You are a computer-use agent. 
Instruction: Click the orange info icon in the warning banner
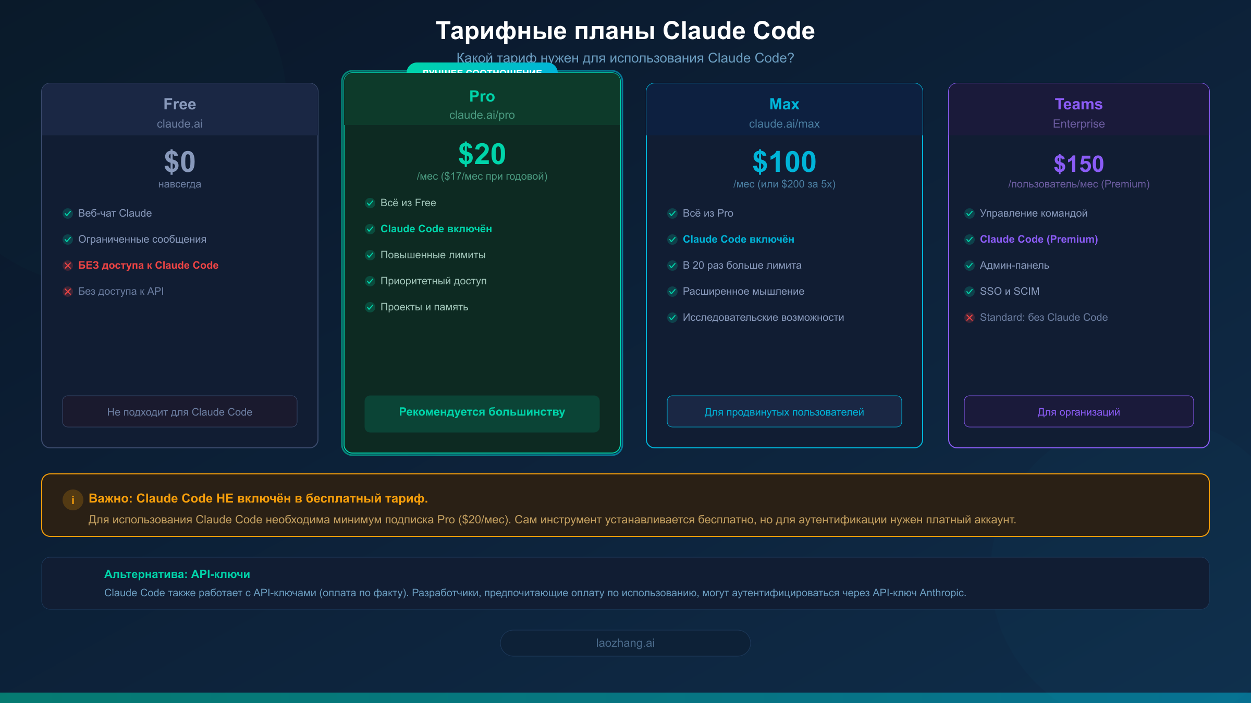click(73, 500)
